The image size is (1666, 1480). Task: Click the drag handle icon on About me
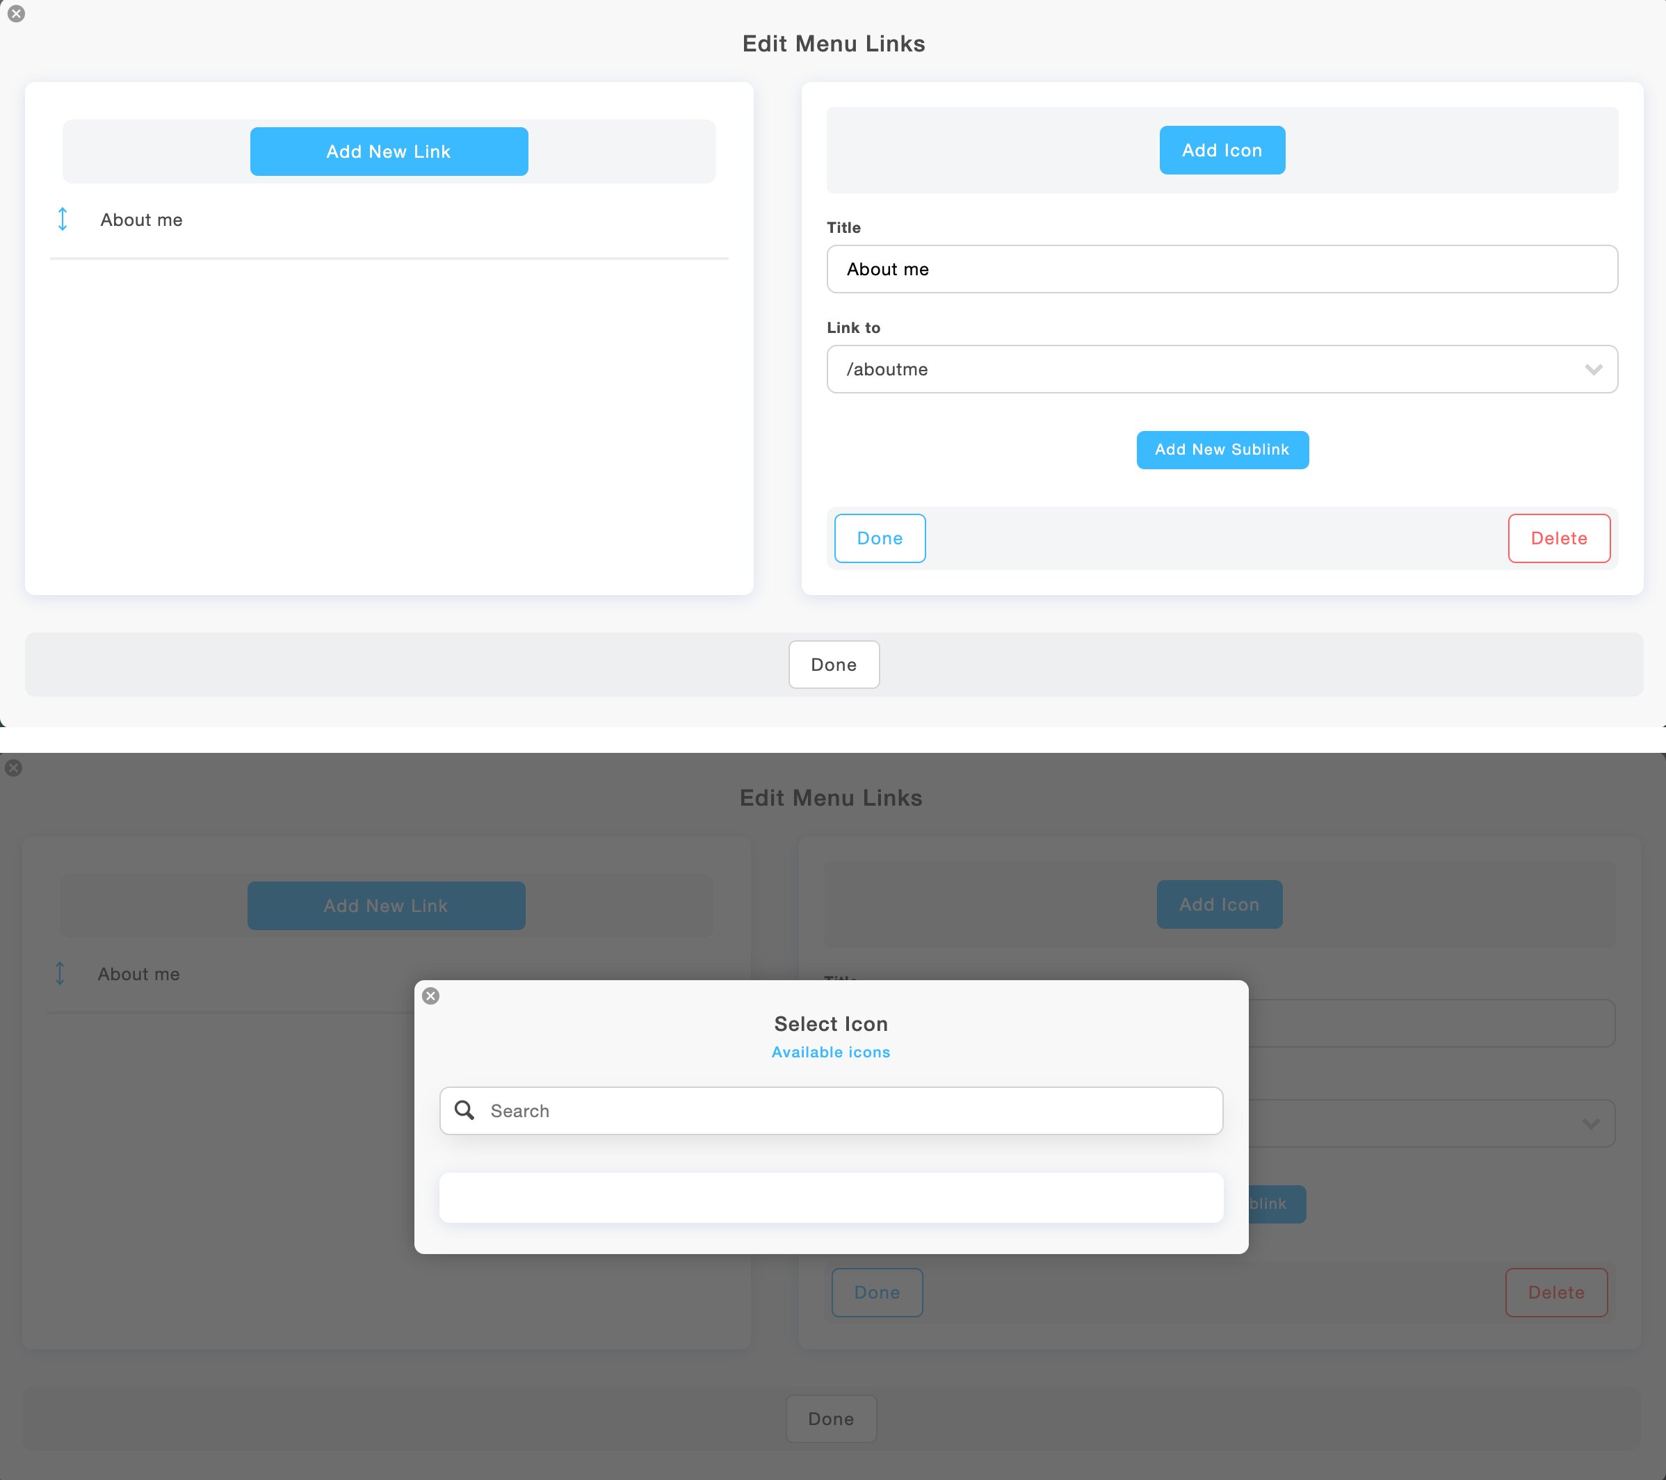(63, 220)
